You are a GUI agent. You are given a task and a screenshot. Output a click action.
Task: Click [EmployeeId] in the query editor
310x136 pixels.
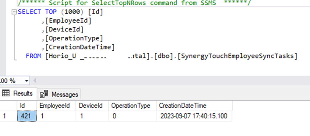click(x=68, y=21)
